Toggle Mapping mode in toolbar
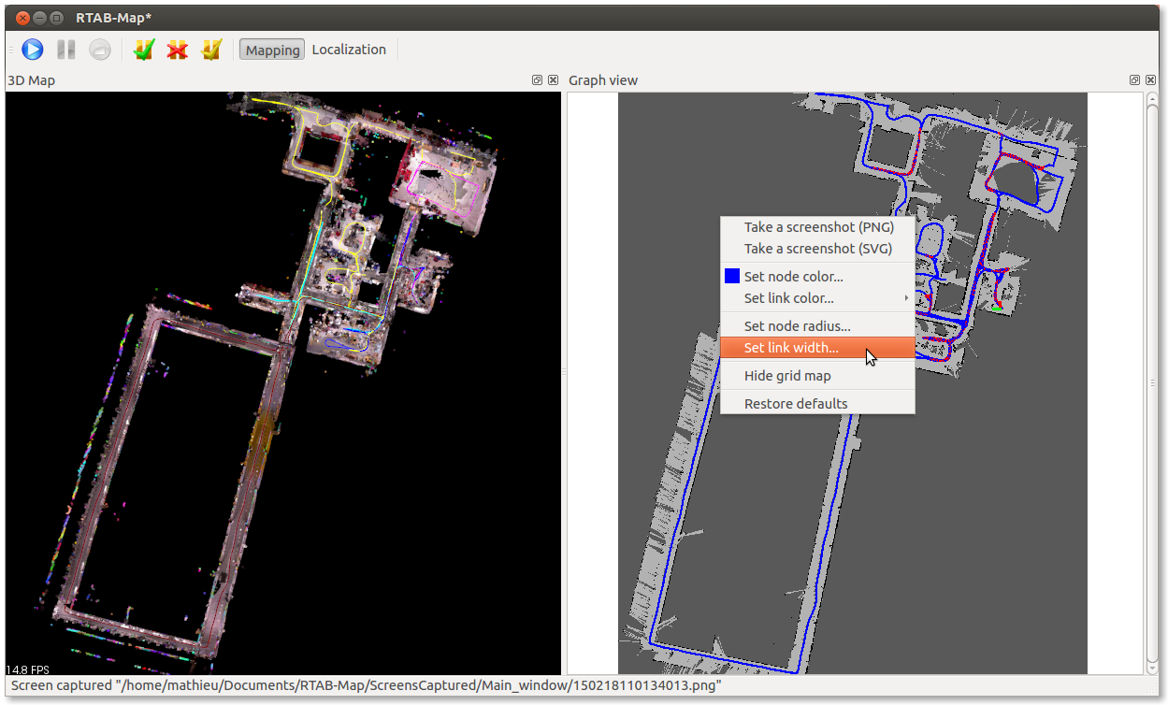 [x=272, y=50]
